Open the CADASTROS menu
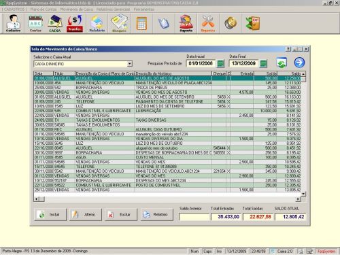This screenshot has height=255, width=340. (x=15, y=10)
